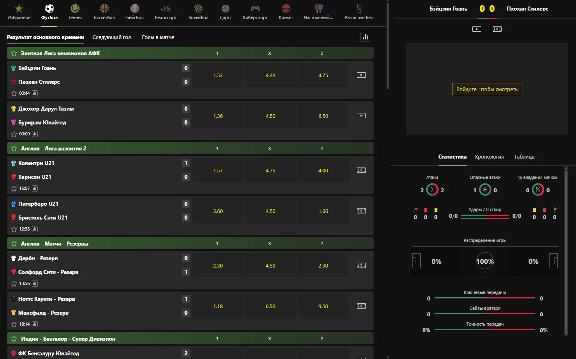Viewport: 576px width, 359px height.
Task: Favorite the Бэйцзин Гоань vs Пхохан match
Action: pyautogui.click(x=14, y=93)
